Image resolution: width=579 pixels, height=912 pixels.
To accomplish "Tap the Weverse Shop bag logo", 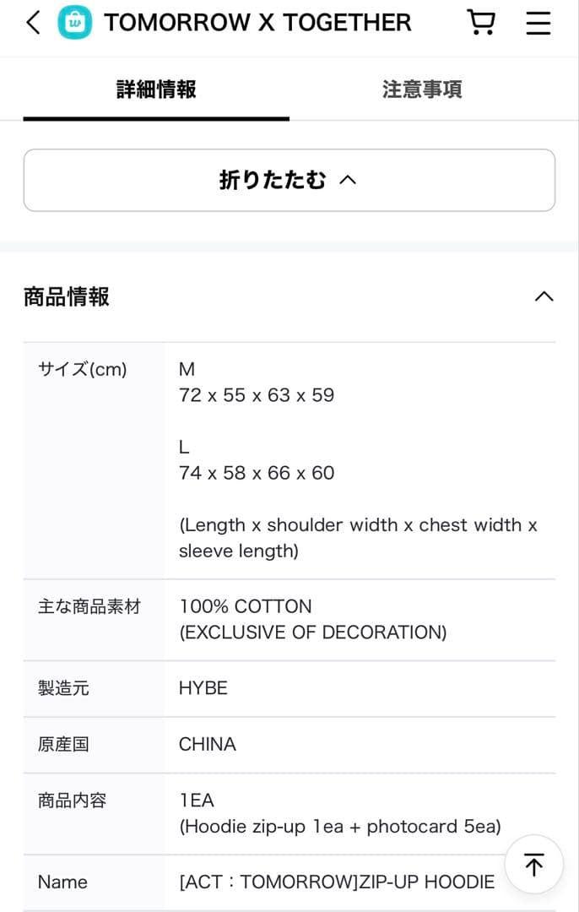I will (x=75, y=23).
